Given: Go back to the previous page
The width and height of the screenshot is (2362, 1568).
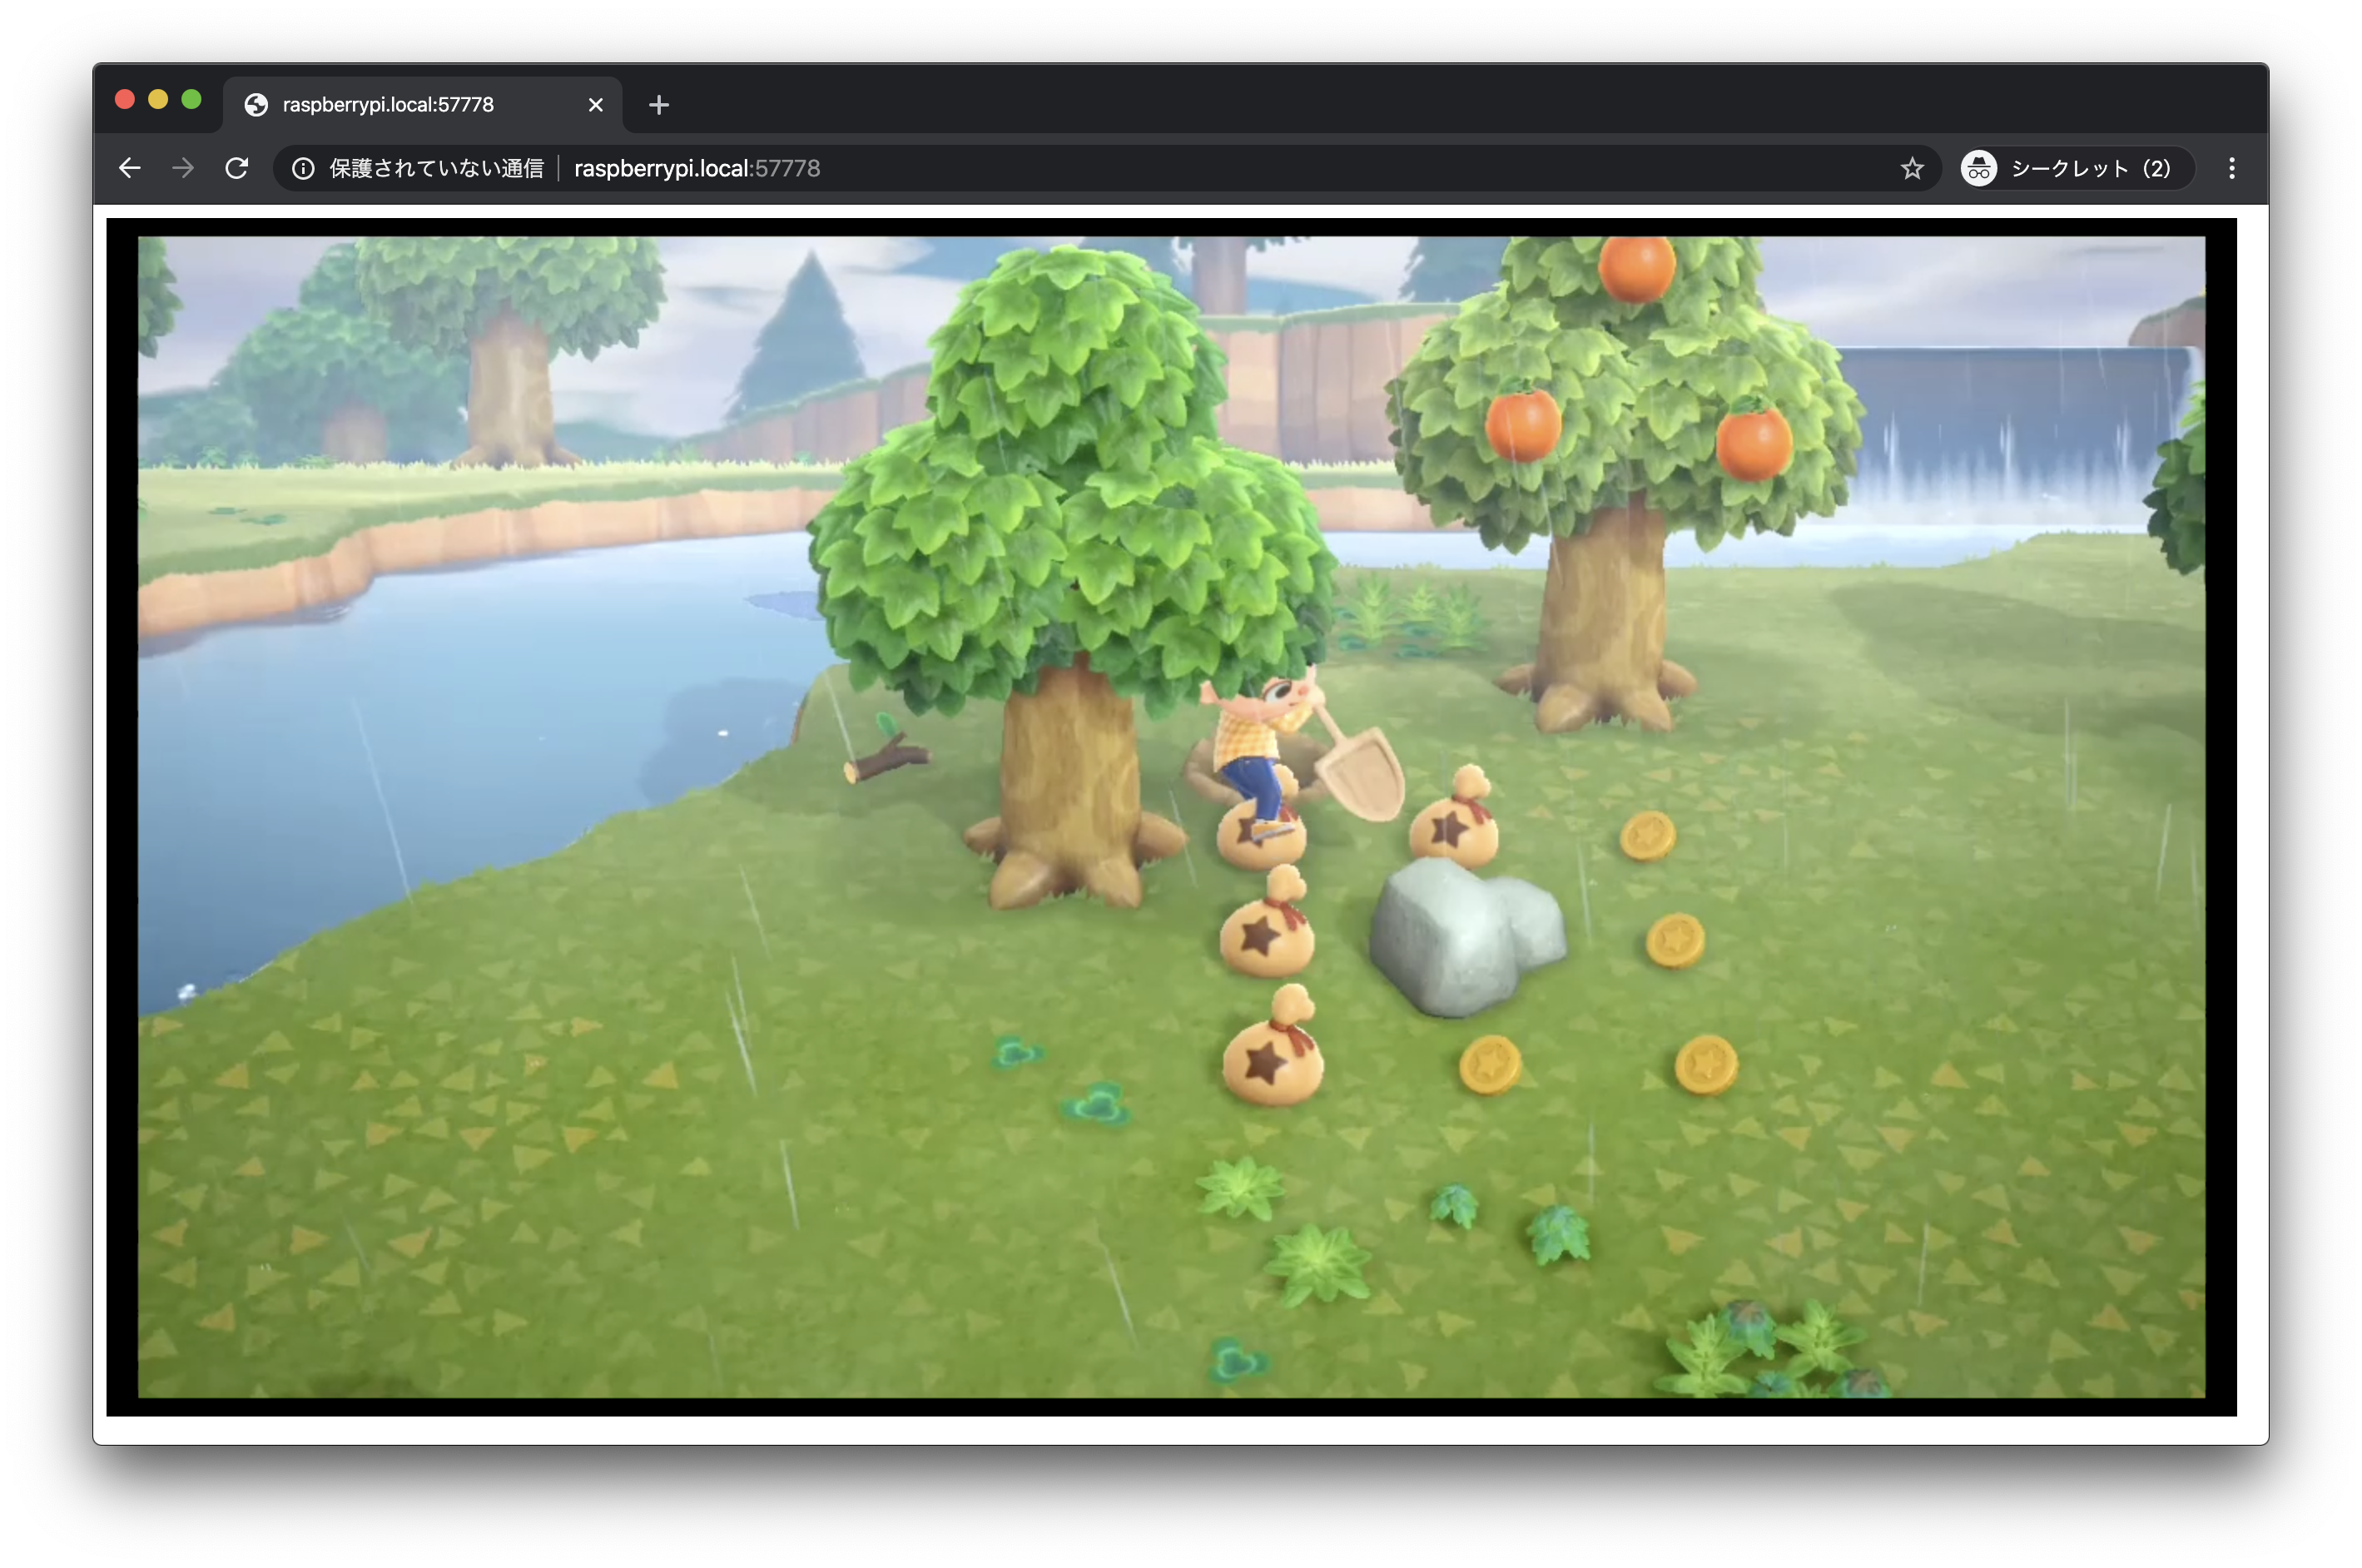Looking at the screenshot, I should click(x=130, y=168).
